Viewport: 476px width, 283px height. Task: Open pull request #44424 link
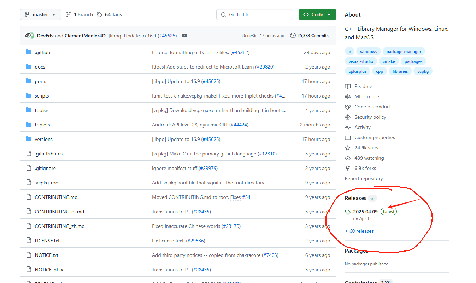coord(239,125)
